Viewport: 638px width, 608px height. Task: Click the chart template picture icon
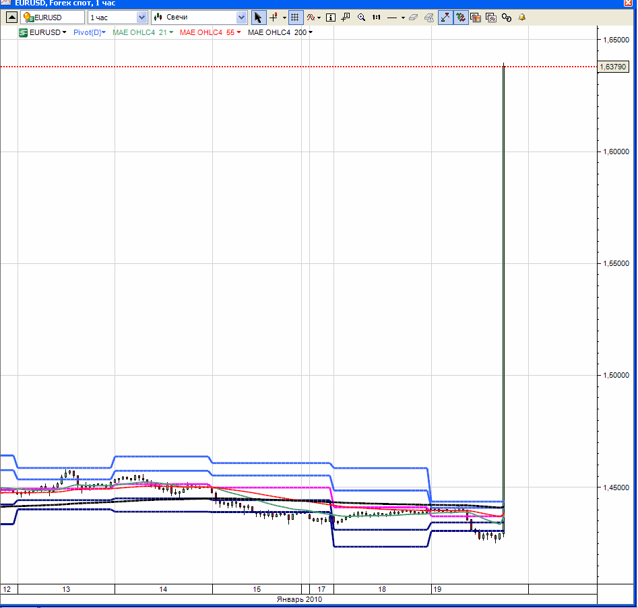[x=476, y=18]
